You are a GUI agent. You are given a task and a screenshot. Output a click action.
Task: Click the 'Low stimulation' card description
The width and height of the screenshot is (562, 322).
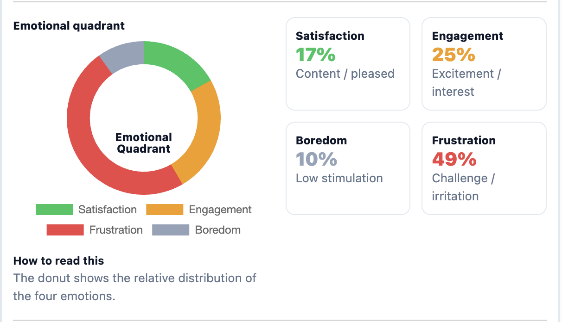tap(339, 178)
